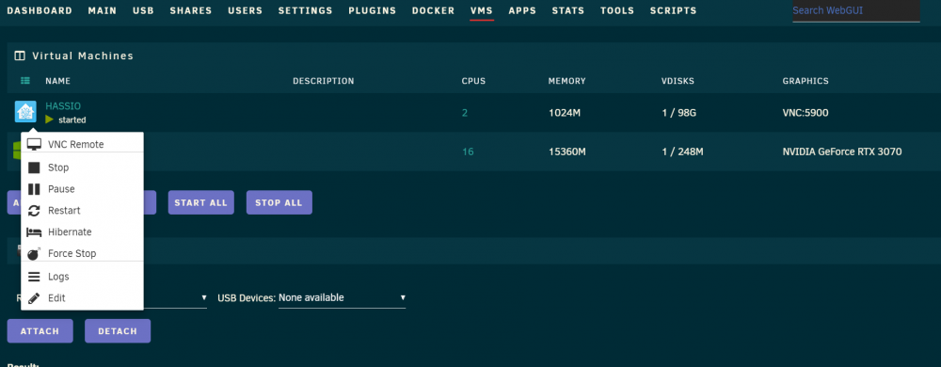Viewport: 941px width, 367px height.
Task: Click the START ALL button
Action: click(201, 202)
